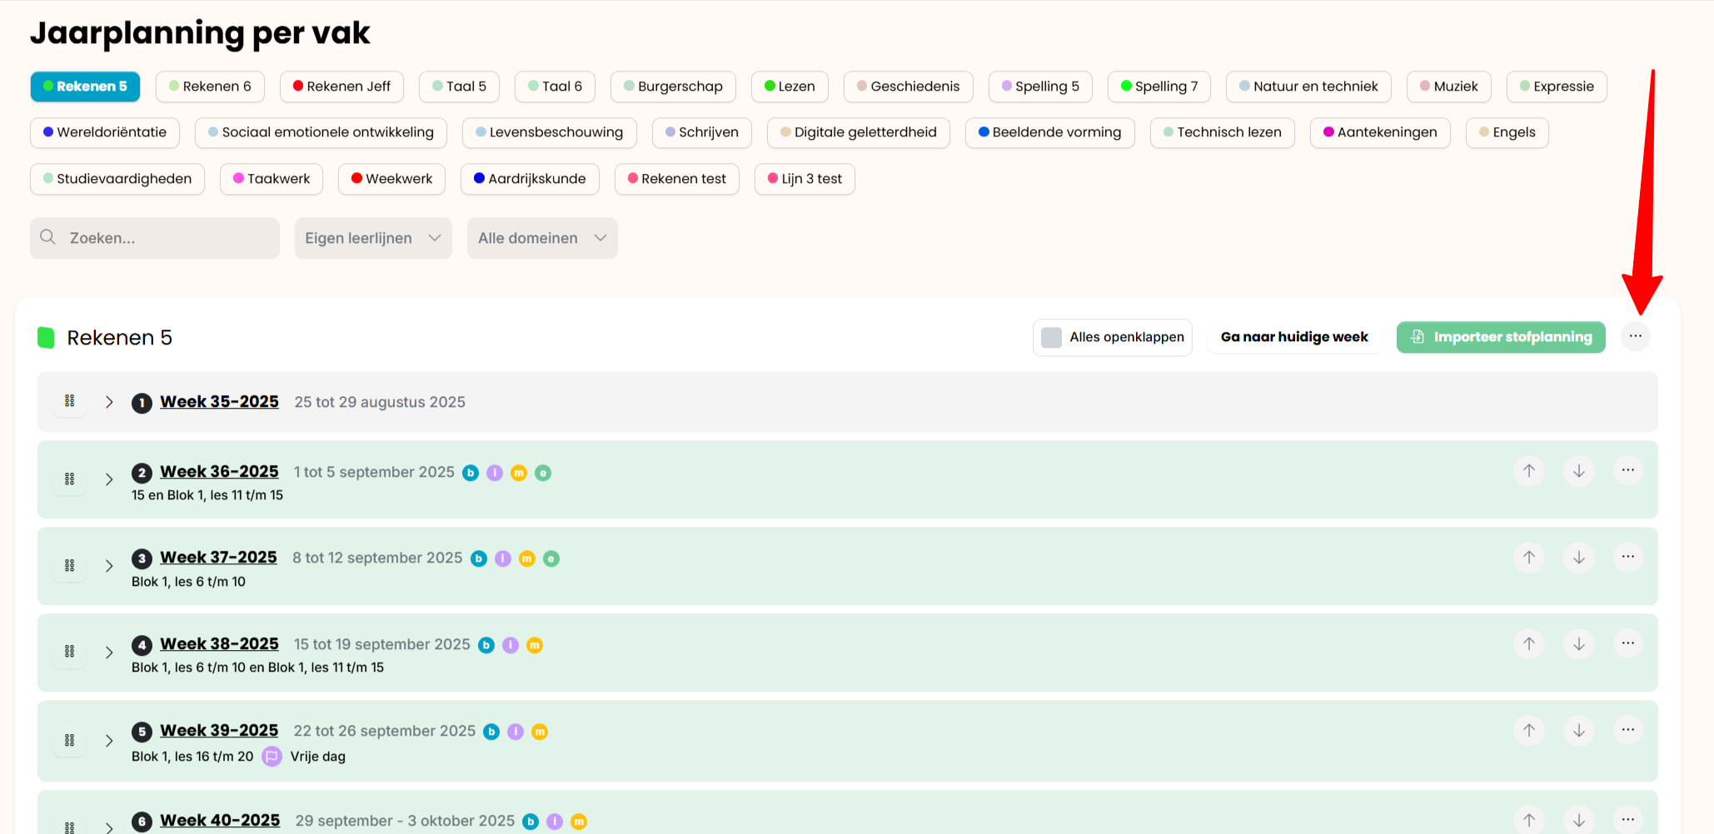Grab the drag handle of Week 36-2025
The image size is (1714, 834).
[70, 479]
